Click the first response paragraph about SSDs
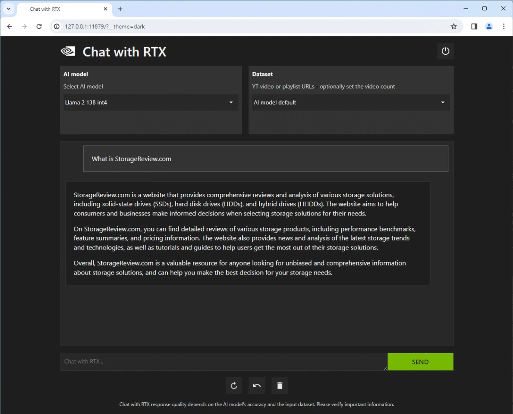Screen dimensions: 513x414 tap(236, 204)
